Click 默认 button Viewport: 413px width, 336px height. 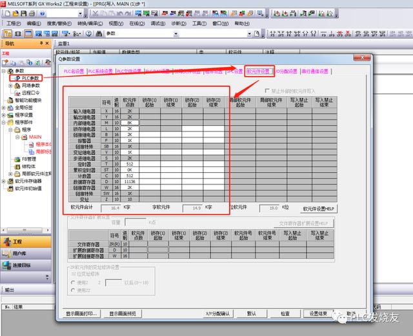[252, 313]
